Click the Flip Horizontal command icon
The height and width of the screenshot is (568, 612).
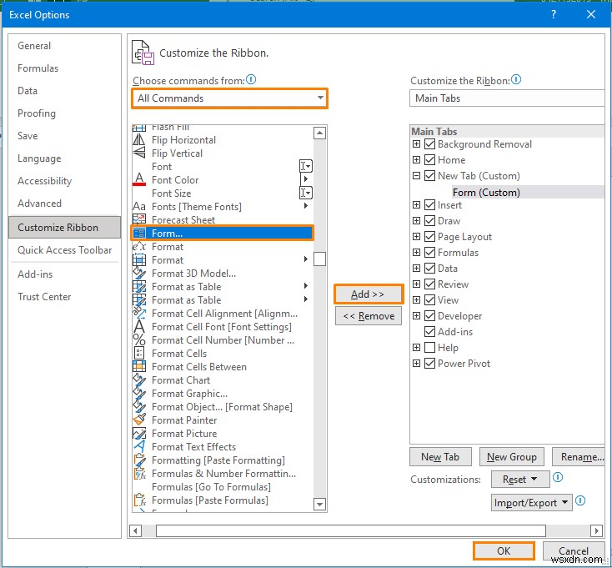point(139,140)
